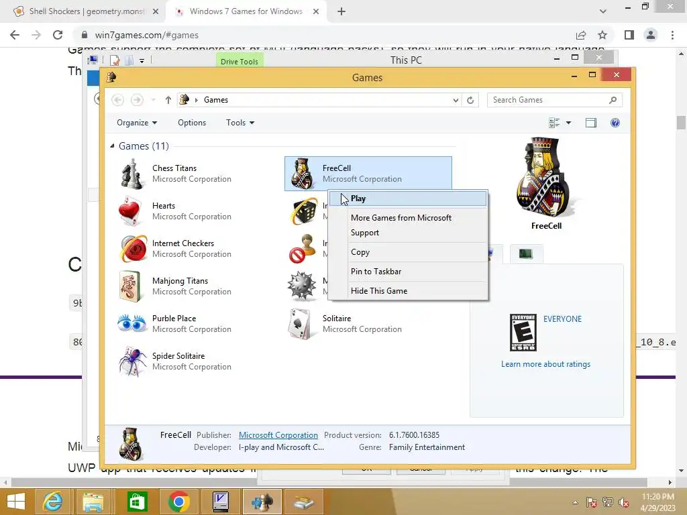
Task: Open the Organize dropdown menu
Action: click(137, 123)
